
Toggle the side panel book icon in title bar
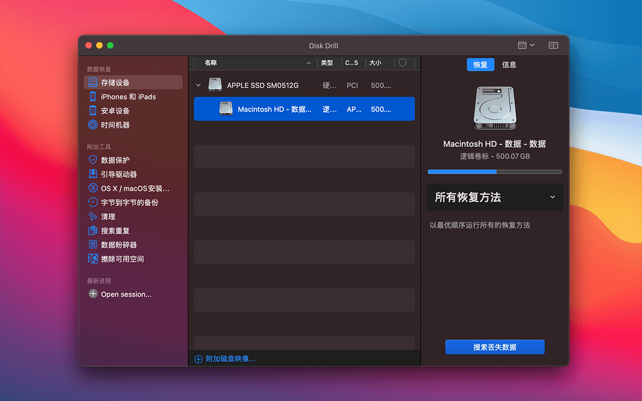[x=553, y=45]
